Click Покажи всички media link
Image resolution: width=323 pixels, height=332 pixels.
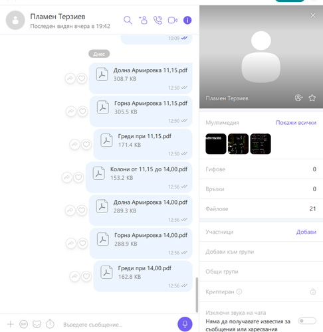296,123
